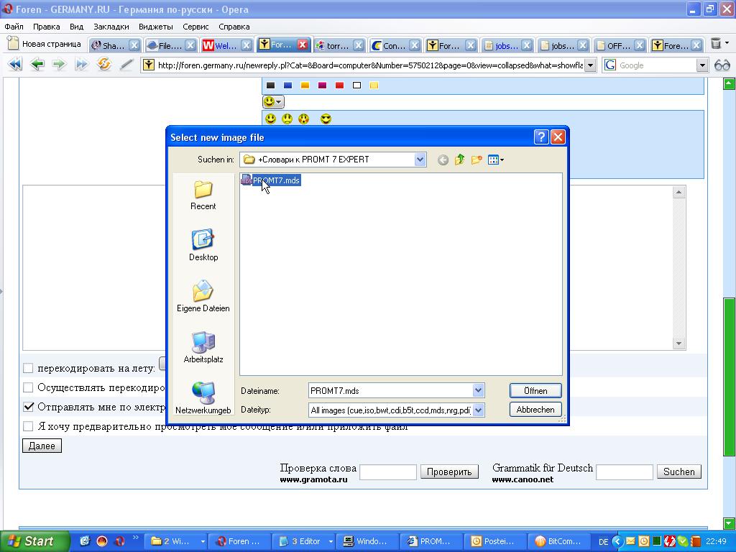Pick the blue color swatch
This screenshot has width=736, height=552.
click(287, 85)
